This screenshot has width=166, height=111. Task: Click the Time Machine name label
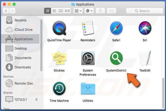point(59,101)
